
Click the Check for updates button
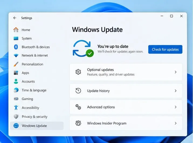click(165, 49)
